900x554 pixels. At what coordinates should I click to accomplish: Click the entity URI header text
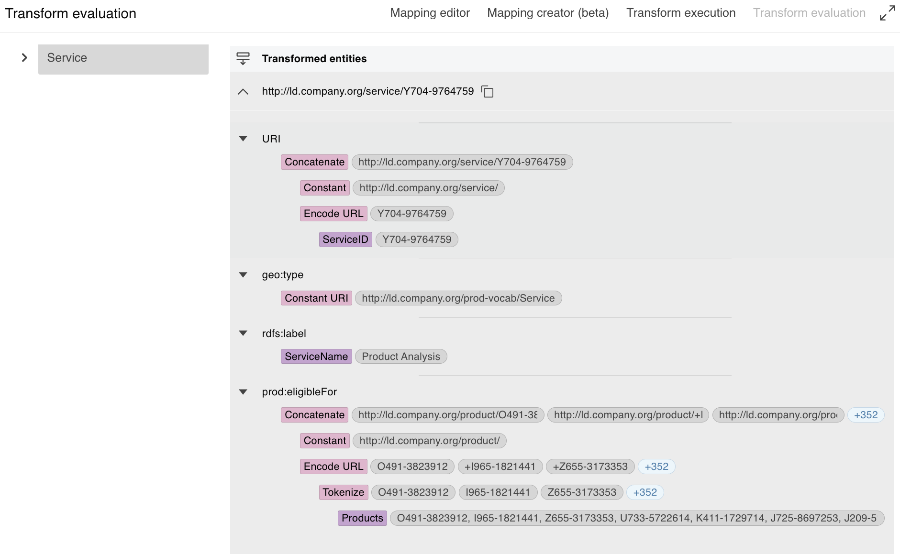(368, 91)
